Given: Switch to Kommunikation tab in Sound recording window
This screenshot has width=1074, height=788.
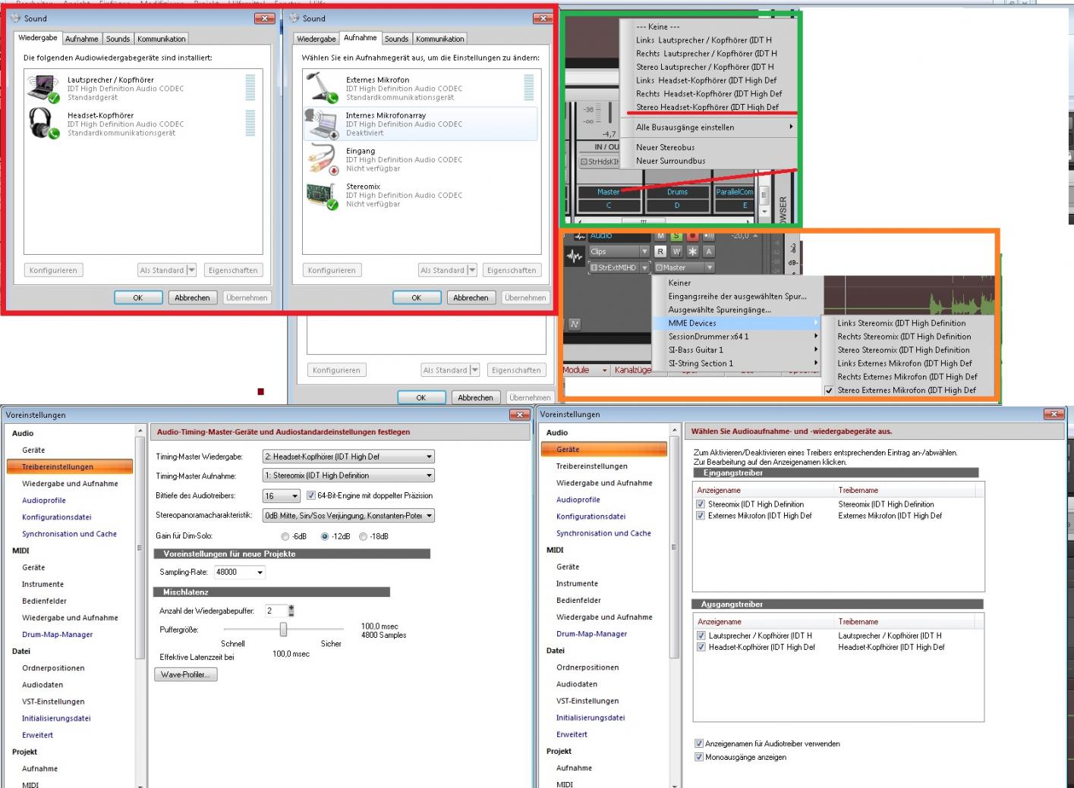Looking at the screenshot, I should coord(440,39).
